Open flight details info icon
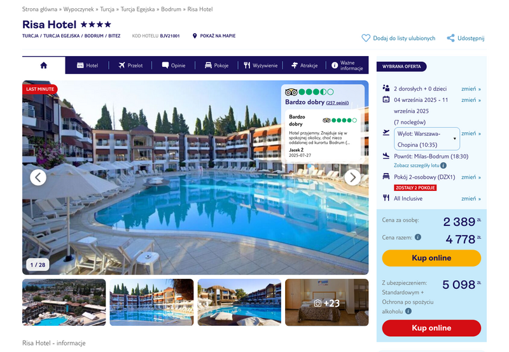Screen dimensions: 509x352 click(443, 165)
